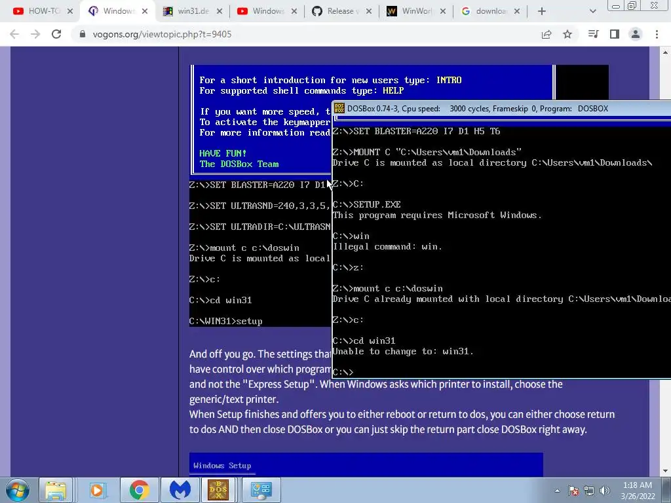This screenshot has width=671, height=503.
Task: Switch to the win31.de tab
Action: 186,11
